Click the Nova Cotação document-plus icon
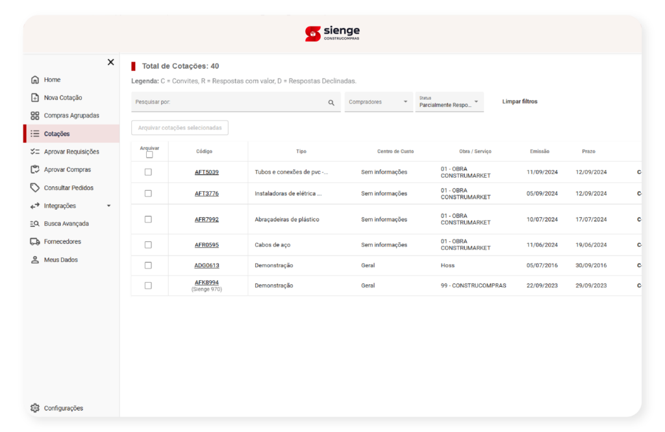665x432 pixels. [x=35, y=97]
